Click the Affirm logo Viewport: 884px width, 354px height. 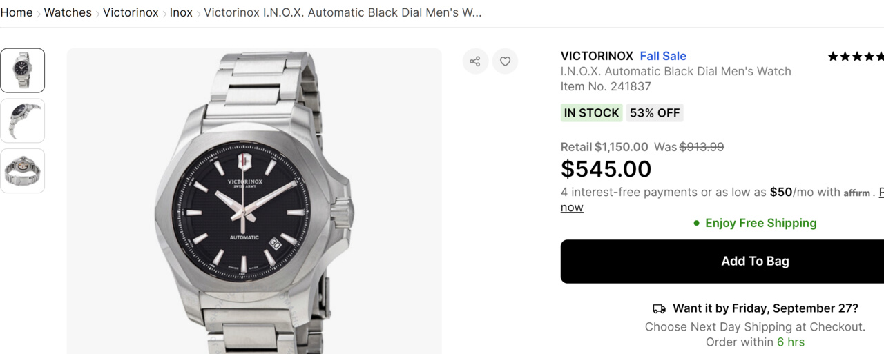(x=857, y=193)
